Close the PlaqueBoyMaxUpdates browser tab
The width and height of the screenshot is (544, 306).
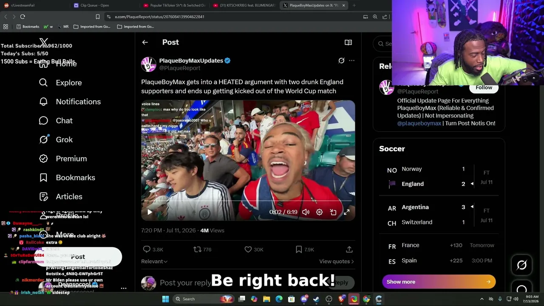click(343, 5)
